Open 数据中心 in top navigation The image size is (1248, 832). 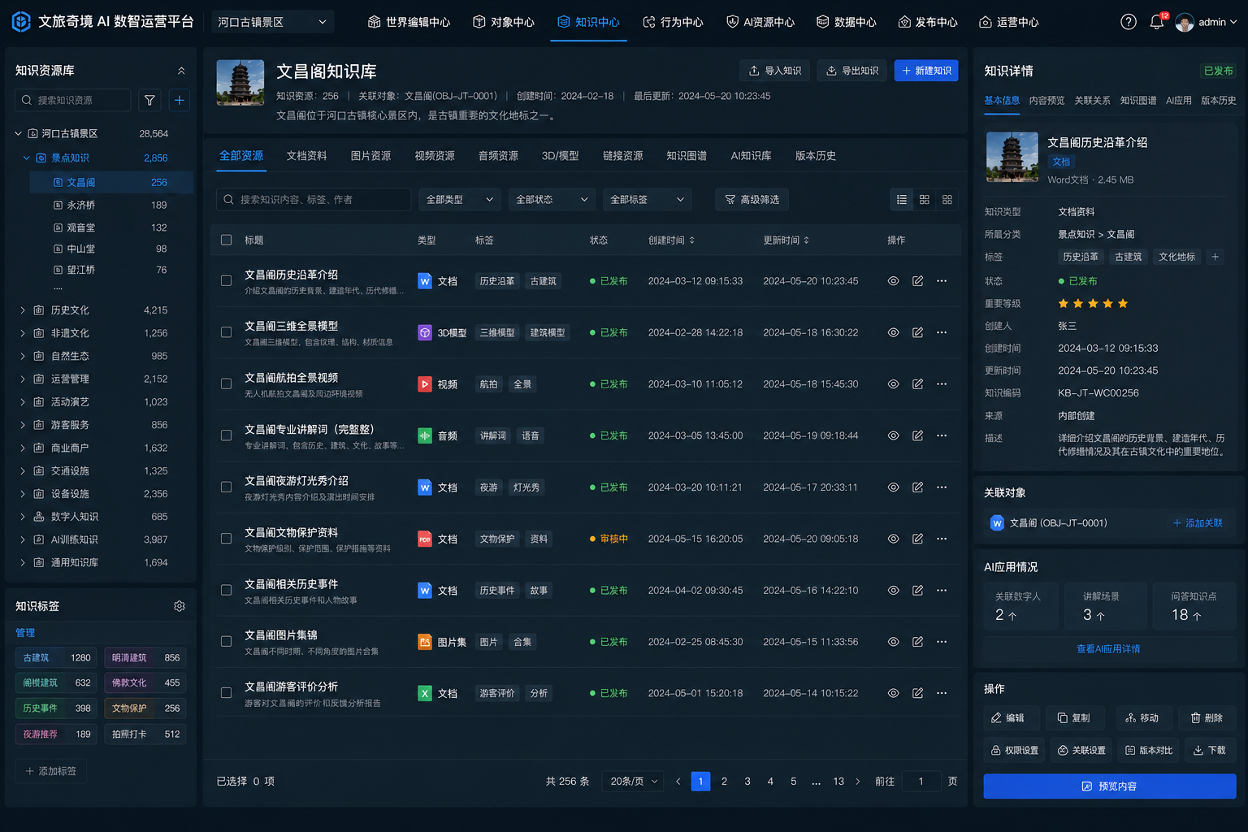[846, 22]
